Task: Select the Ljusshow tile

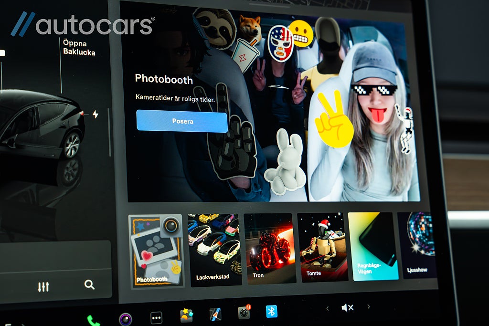Action: (x=417, y=244)
